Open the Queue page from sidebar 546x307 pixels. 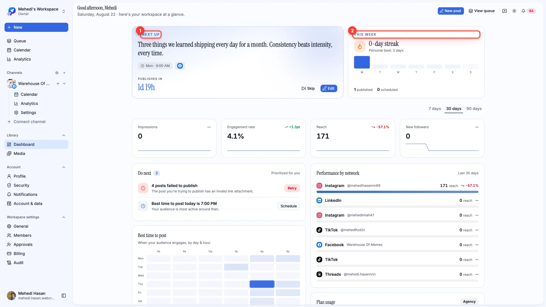[36, 41]
